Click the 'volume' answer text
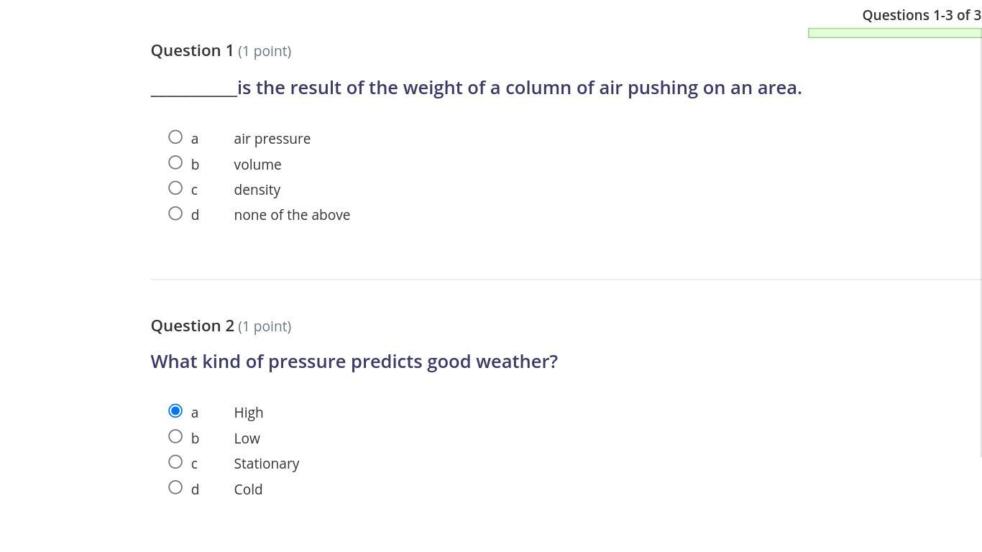Viewport: 982px width, 552px height. (x=257, y=165)
